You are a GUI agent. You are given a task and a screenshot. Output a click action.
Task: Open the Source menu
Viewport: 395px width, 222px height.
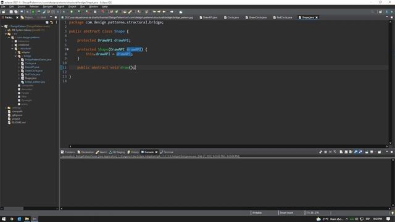click(22, 7)
